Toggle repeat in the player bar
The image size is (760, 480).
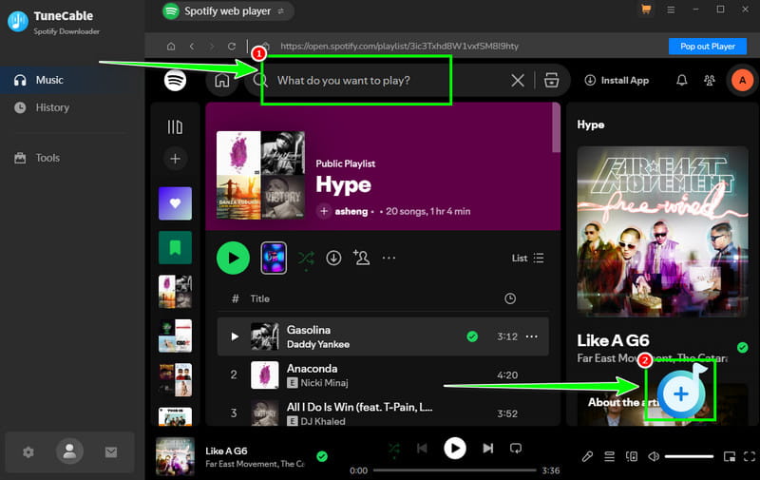(x=516, y=449)
